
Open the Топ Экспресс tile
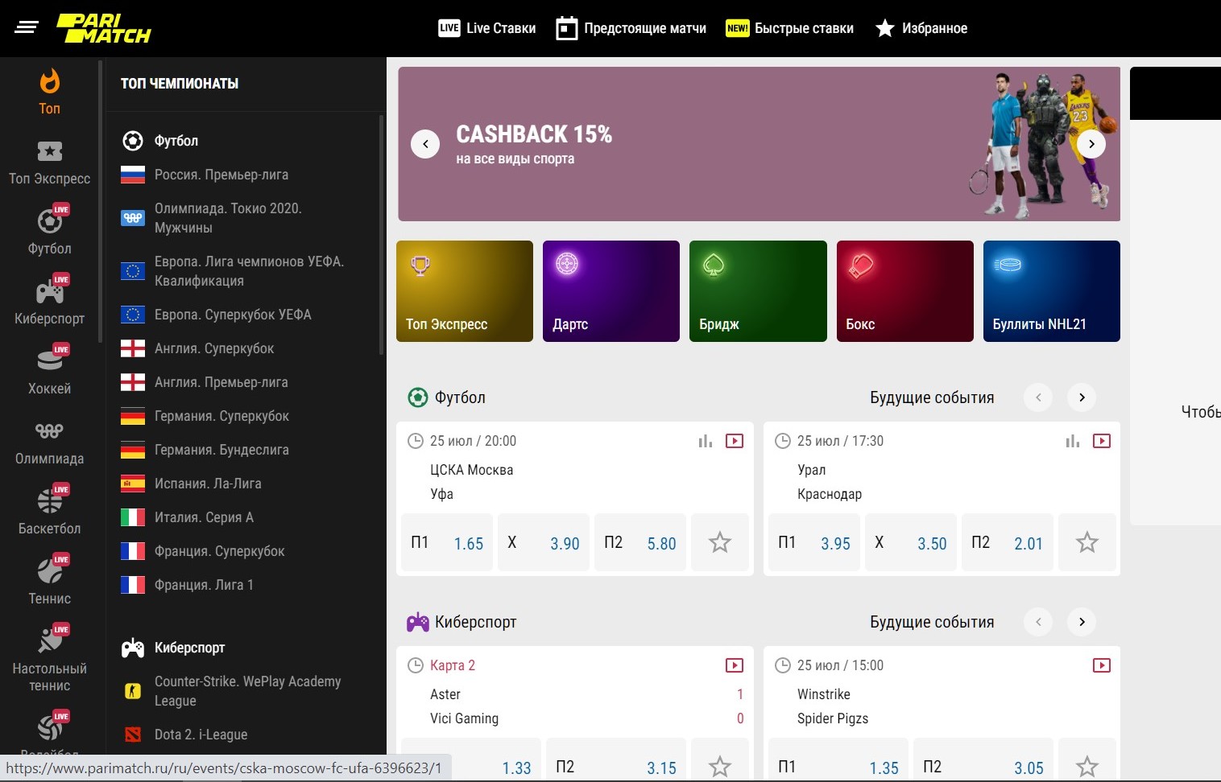(465, 291)
